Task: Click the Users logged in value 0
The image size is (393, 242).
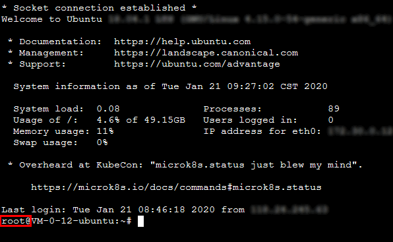Action: pos(331,120)
